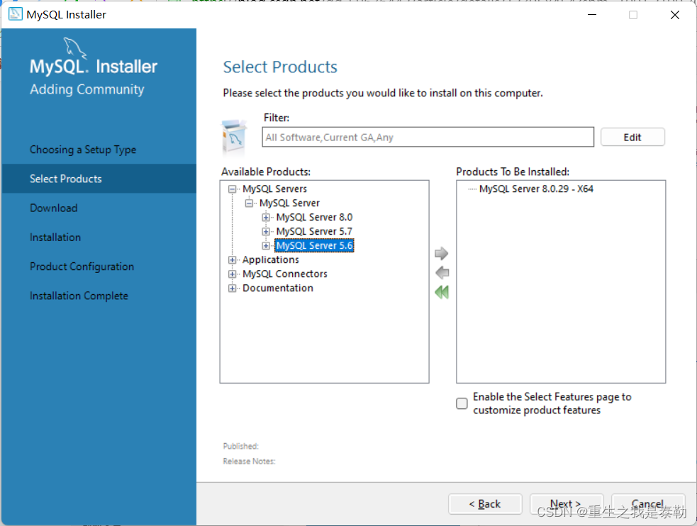Select the Applications tree label
Viewport: 697px width, 526px height.
click(271, 260)
